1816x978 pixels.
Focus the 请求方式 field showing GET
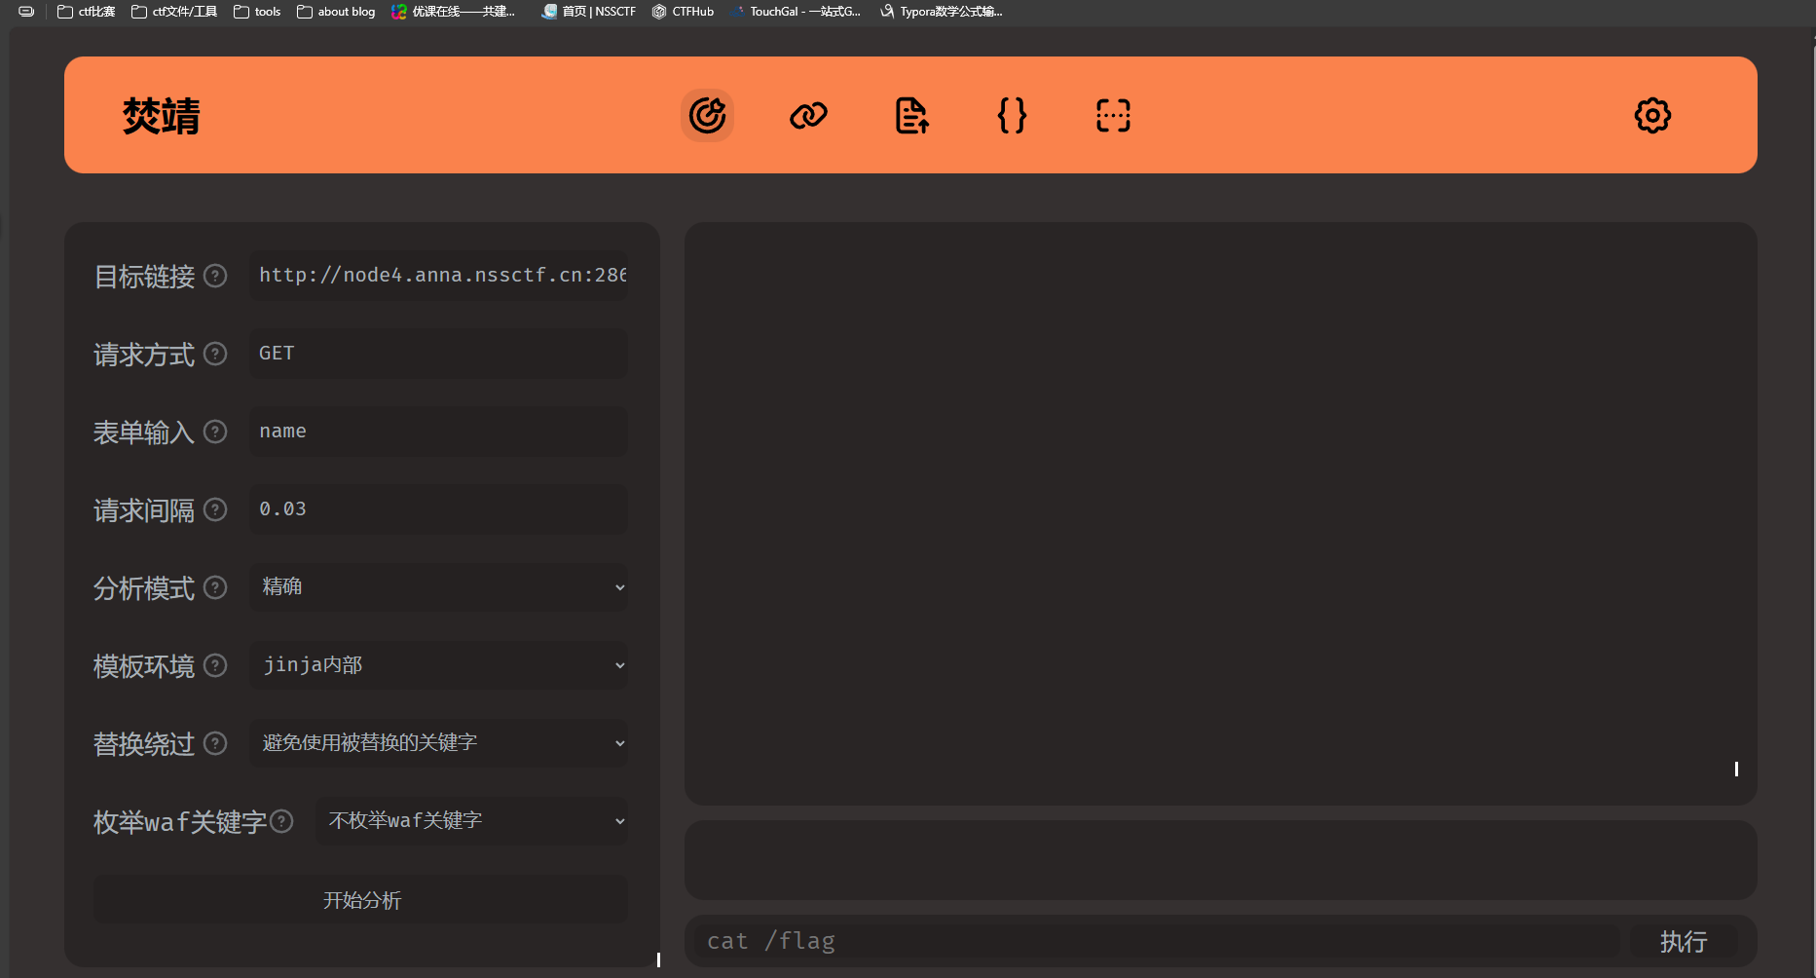pos(438,354)
